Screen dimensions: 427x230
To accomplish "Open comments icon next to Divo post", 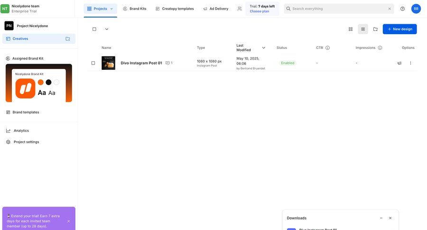I will [x=168, y=63].
